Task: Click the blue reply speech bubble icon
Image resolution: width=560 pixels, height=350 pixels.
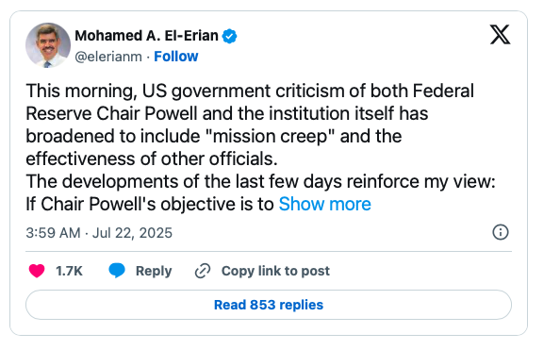Action: pos(117,271)
